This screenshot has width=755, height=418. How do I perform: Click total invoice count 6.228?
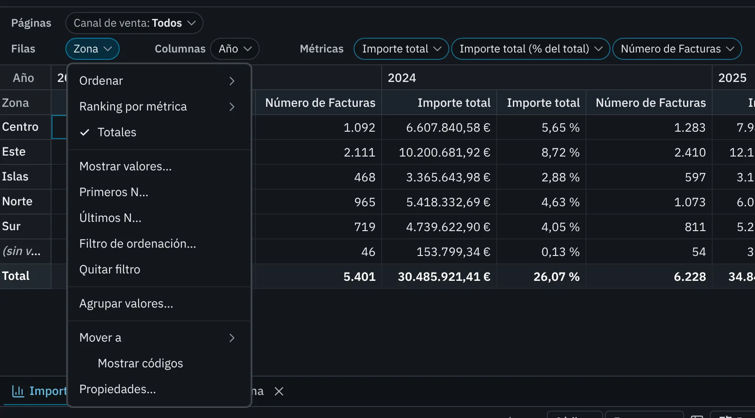(649, 277)
